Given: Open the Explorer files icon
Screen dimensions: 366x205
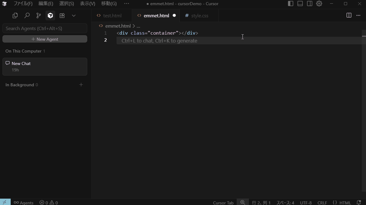Looking at the screenshot, I should coord(15,15).
